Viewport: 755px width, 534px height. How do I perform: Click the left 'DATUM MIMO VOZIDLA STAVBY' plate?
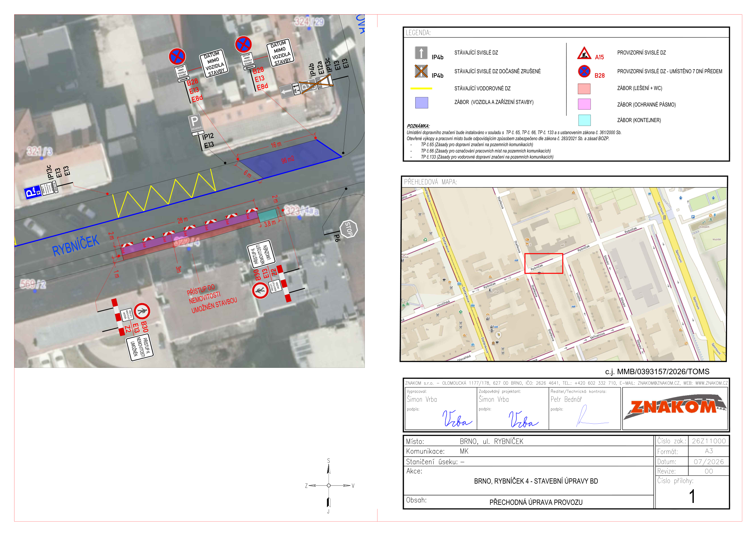(214, 63)
